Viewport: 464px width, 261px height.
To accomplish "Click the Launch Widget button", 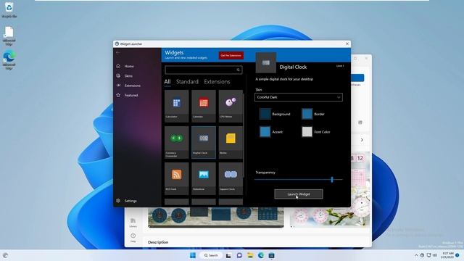I will [299, 194].
